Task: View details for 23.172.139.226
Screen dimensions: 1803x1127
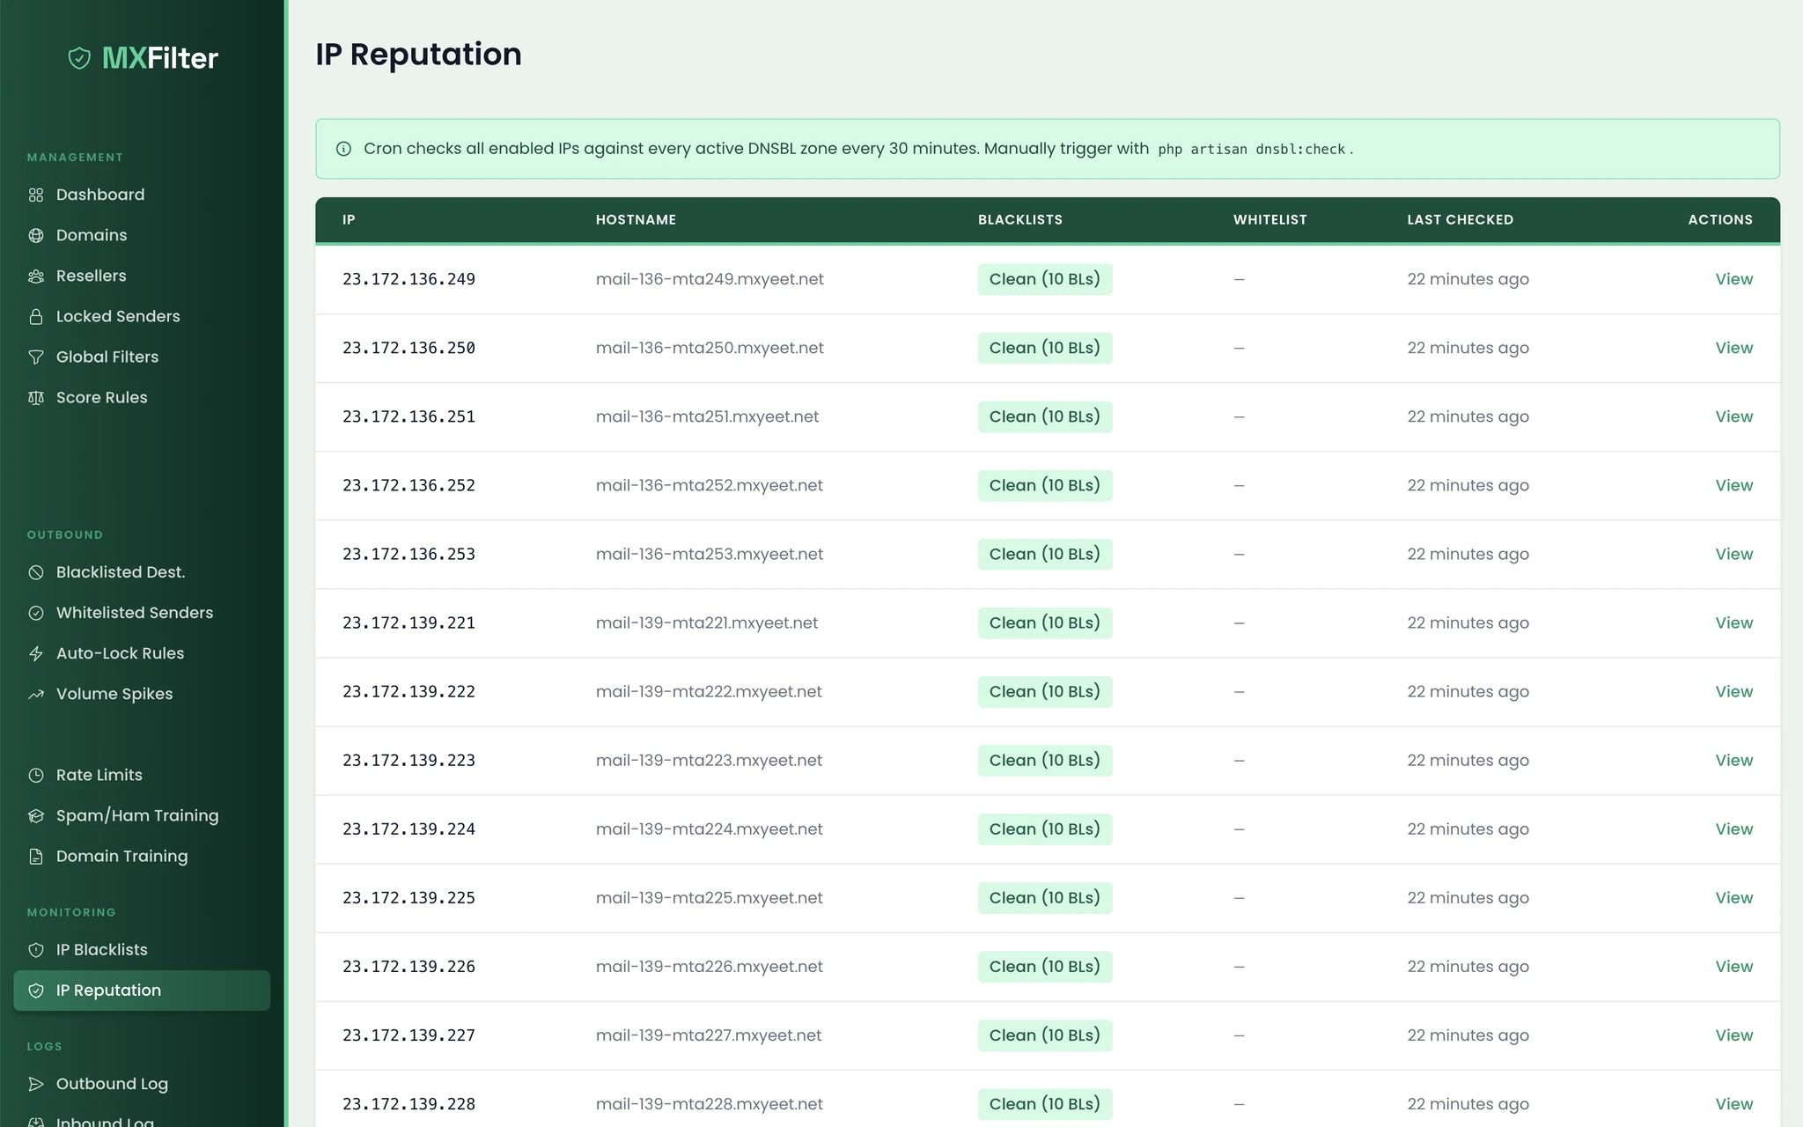Action: click(1733, 966)
